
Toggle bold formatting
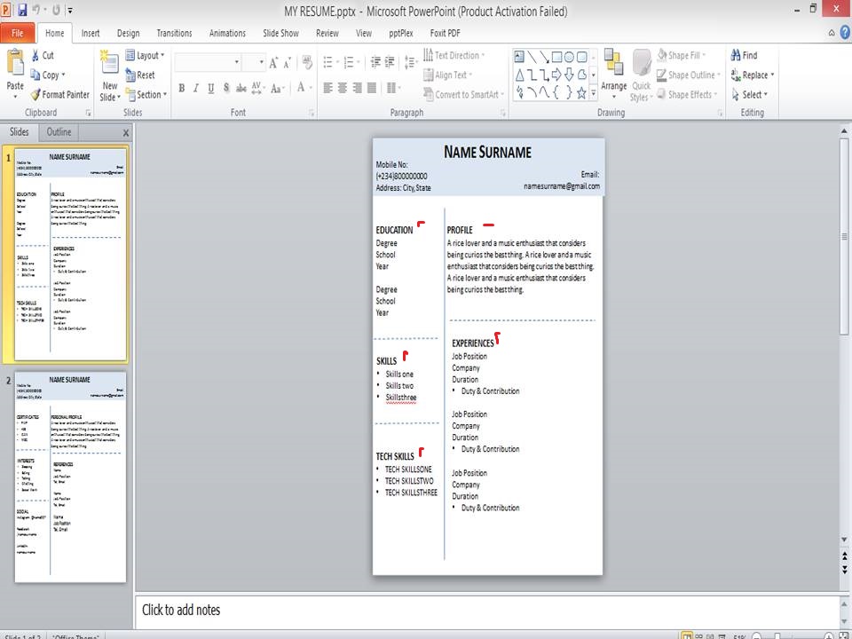click(181, 89)
